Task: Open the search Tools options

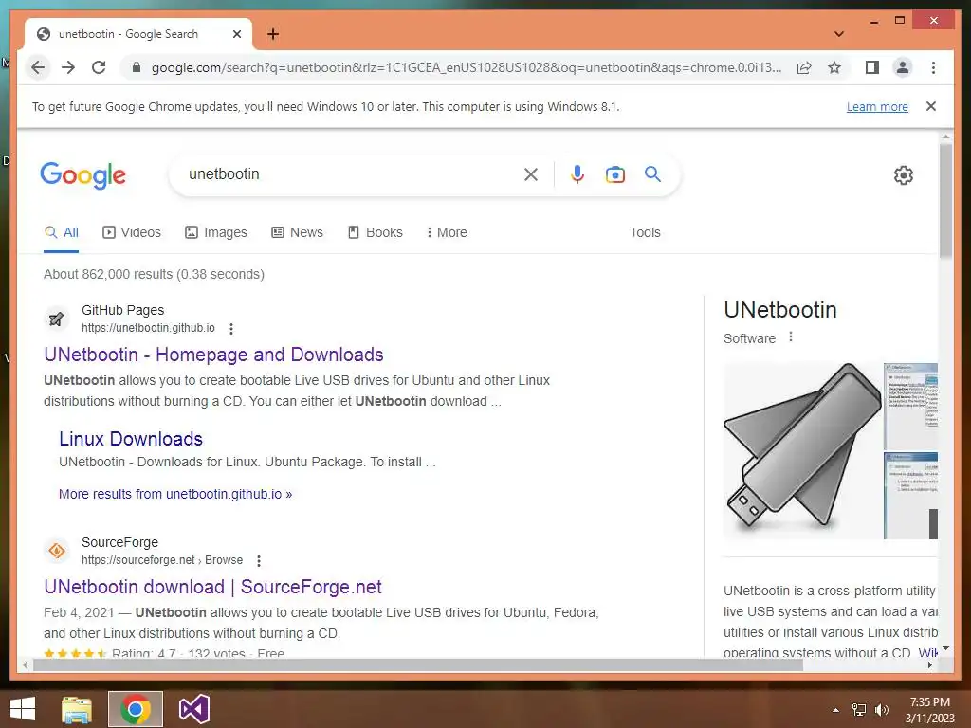Action: pos(645,232)
